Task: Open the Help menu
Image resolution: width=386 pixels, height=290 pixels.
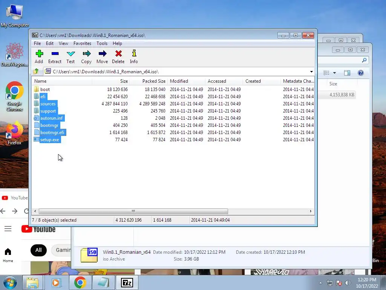Action: [x=118, y=43]
